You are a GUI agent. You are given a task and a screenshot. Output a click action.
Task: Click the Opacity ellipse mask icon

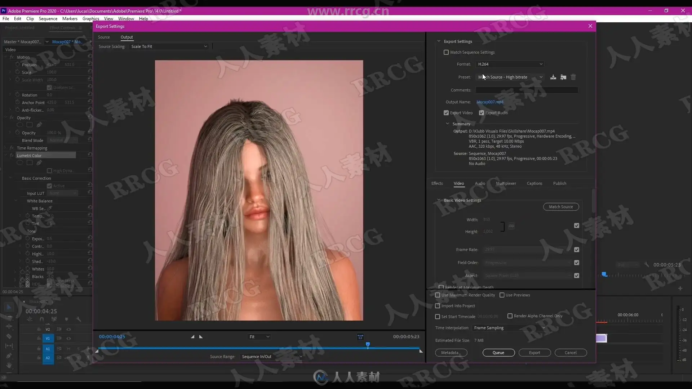[20, 125]
